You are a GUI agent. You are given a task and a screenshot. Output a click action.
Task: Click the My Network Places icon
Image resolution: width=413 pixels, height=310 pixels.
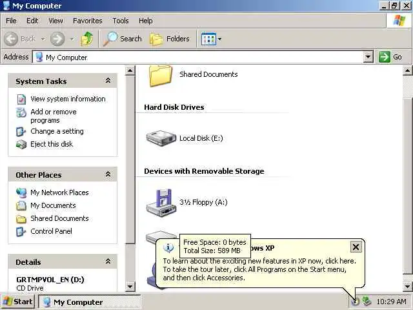[21, 192]
